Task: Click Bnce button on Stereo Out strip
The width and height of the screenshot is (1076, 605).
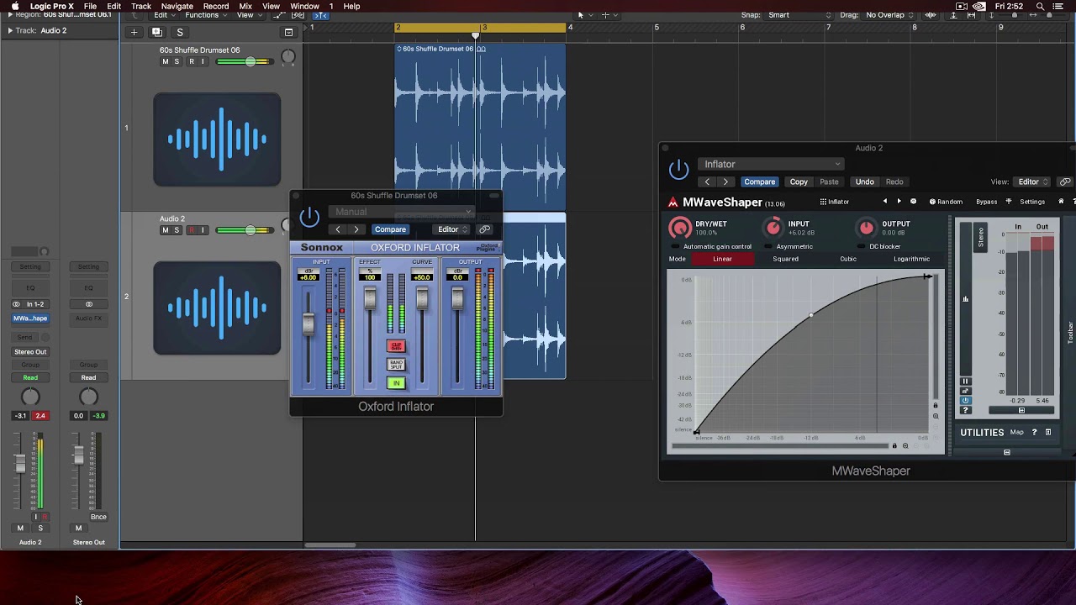Action: coord(98,517)
